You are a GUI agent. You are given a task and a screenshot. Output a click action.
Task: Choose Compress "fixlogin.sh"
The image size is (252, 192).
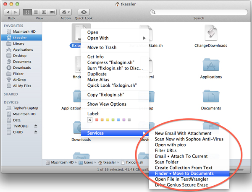(115, 62)
